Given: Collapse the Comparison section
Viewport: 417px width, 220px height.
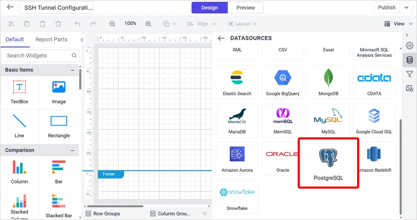Looking at the screenshot, I should click(x=72, y=150).
